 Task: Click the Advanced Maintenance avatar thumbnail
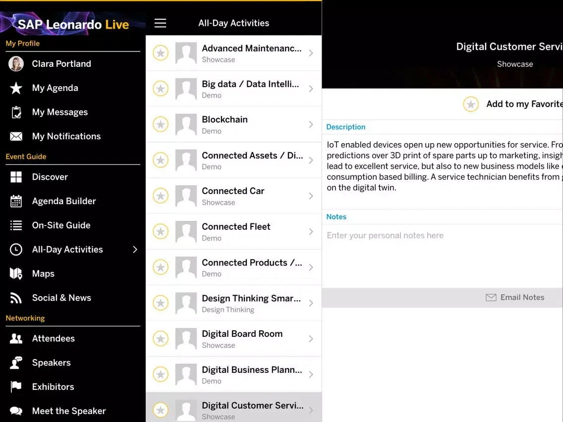(186, 53)
